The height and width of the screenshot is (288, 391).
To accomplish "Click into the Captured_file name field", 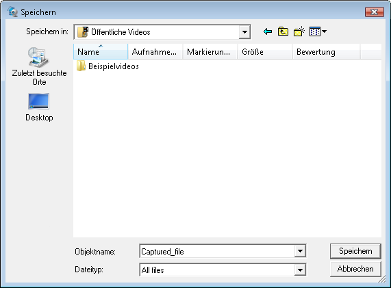I will pos(217,251).
